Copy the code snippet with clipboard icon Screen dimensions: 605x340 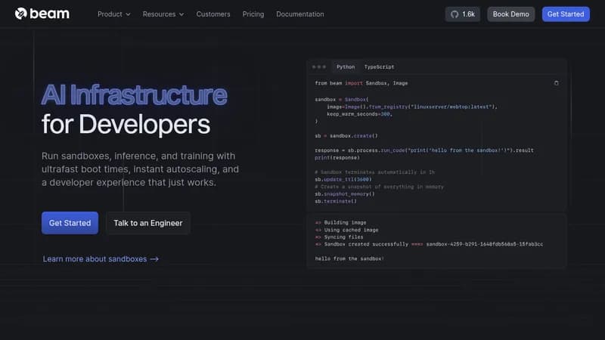coord(556,83)
